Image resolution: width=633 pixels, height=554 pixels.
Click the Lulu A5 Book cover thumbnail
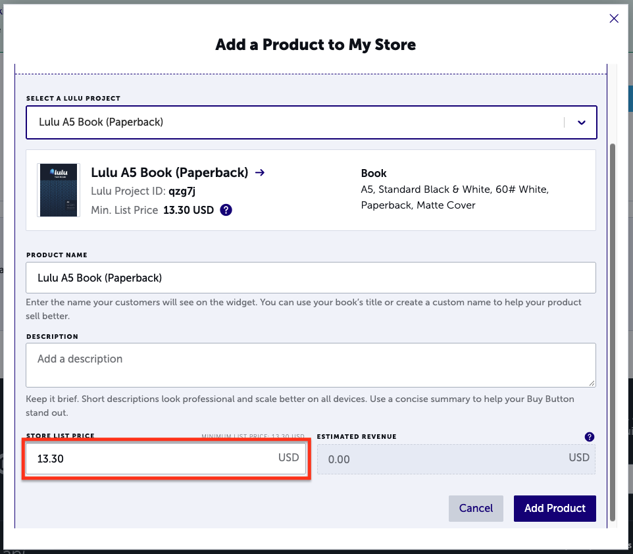click(59, 189)
